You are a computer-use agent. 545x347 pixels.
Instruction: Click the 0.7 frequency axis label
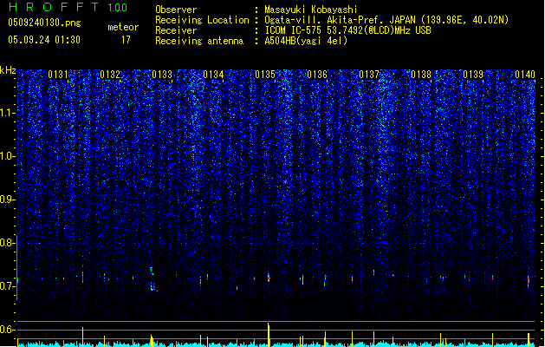tap(8, 286)
